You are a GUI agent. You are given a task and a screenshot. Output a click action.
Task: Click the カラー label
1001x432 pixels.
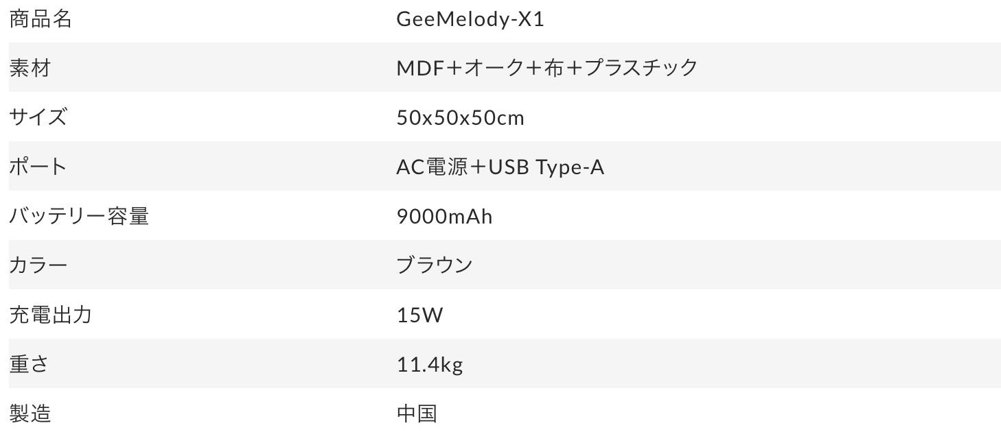click(38, 265)
